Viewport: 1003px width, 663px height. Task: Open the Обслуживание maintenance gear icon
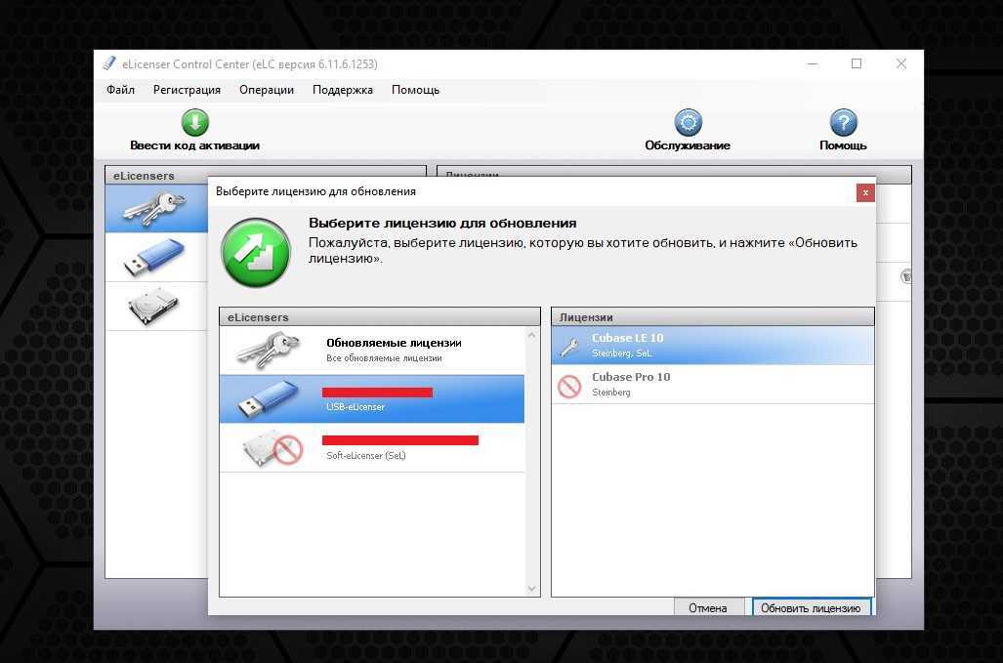pyautogui.click(x=688, y=123)
